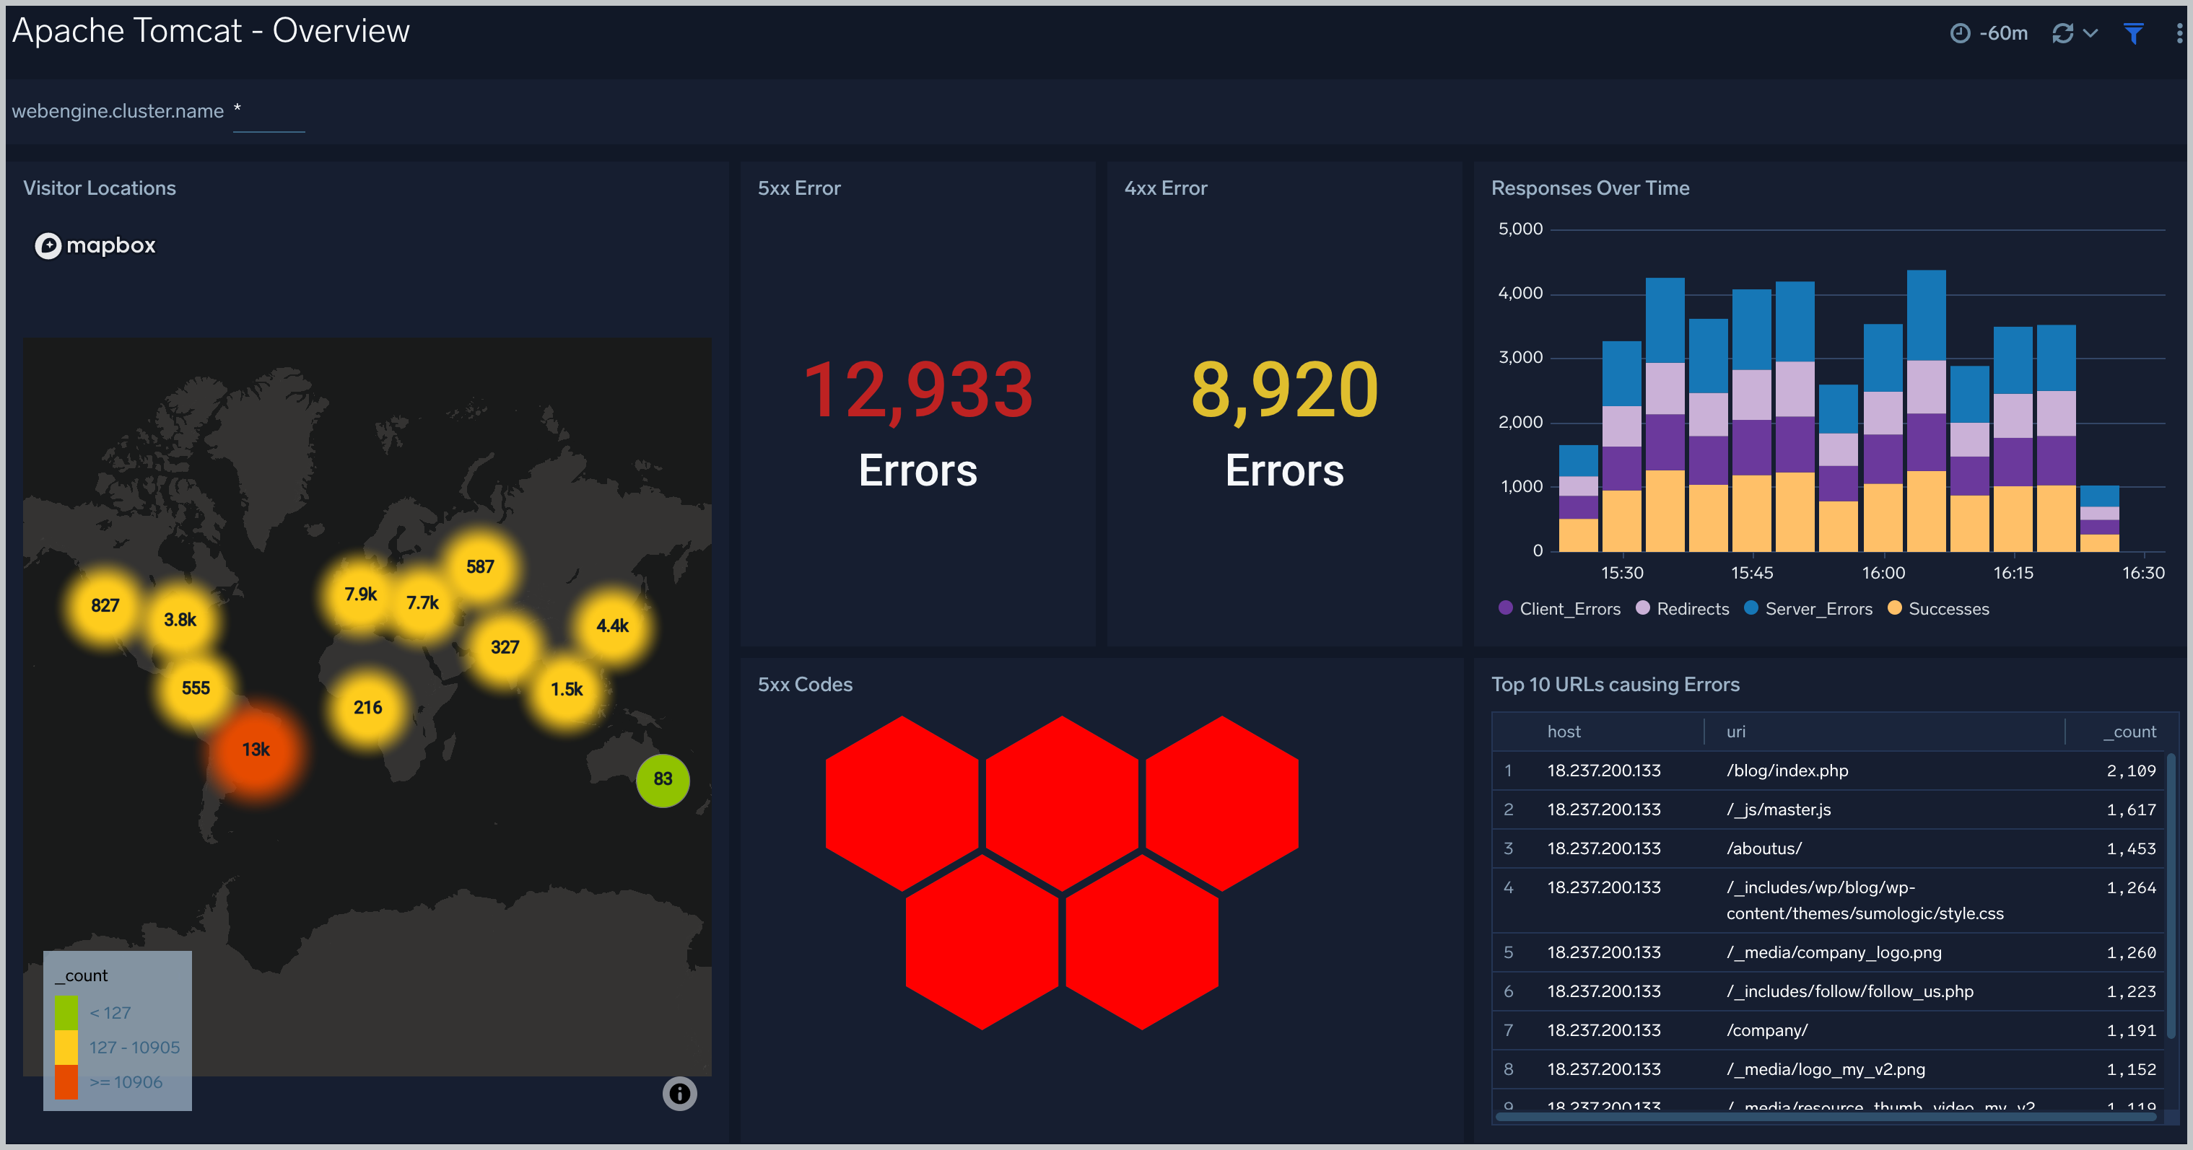
Task: Toggle Successes series in chart legend
Action: coord(1938,609)
